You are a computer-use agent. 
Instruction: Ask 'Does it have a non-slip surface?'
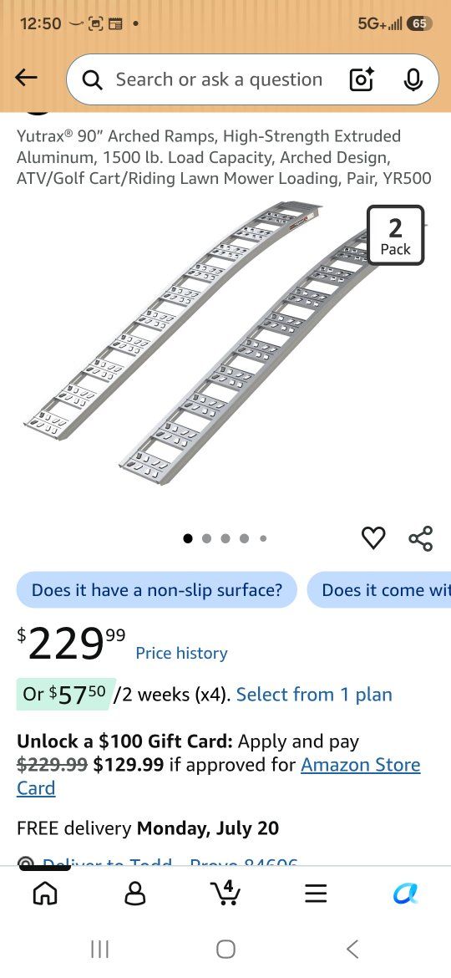click(x=157, y=589)
